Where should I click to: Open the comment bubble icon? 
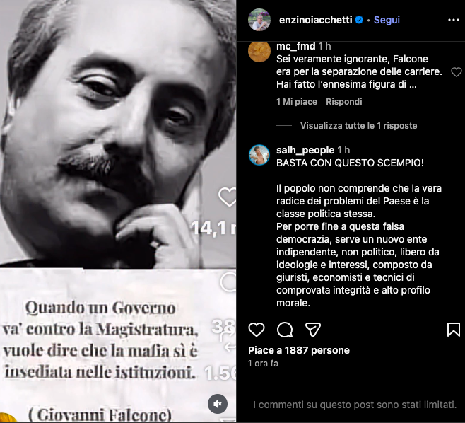(x=285, y=330)
